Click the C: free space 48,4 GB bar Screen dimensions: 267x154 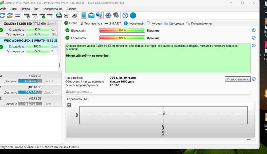tap(30, 81)
